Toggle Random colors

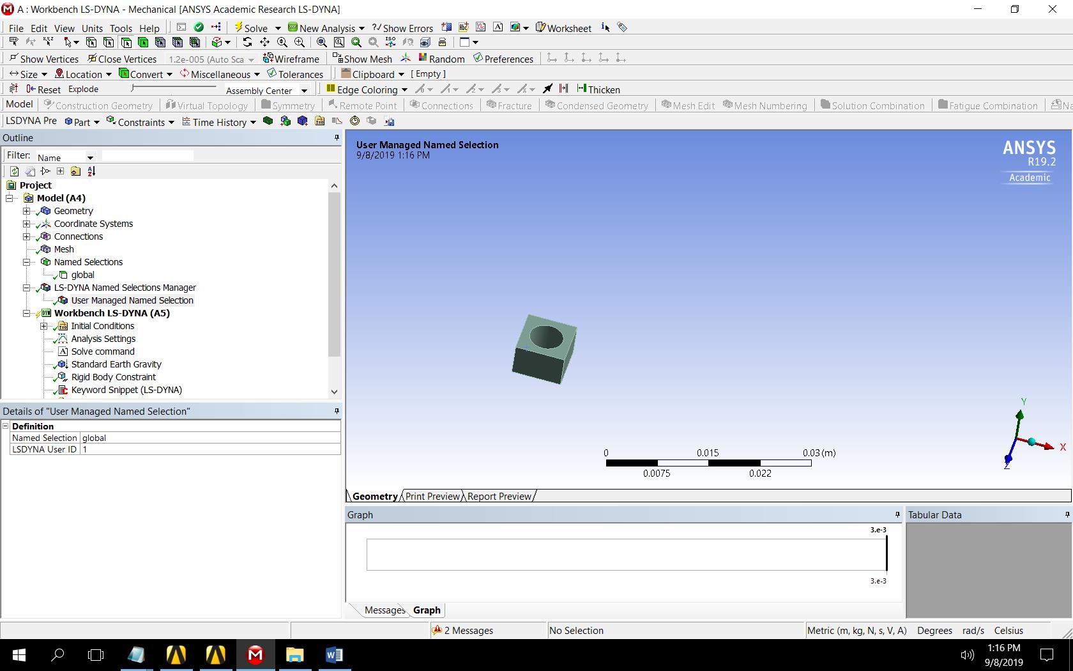click(441, 59)
